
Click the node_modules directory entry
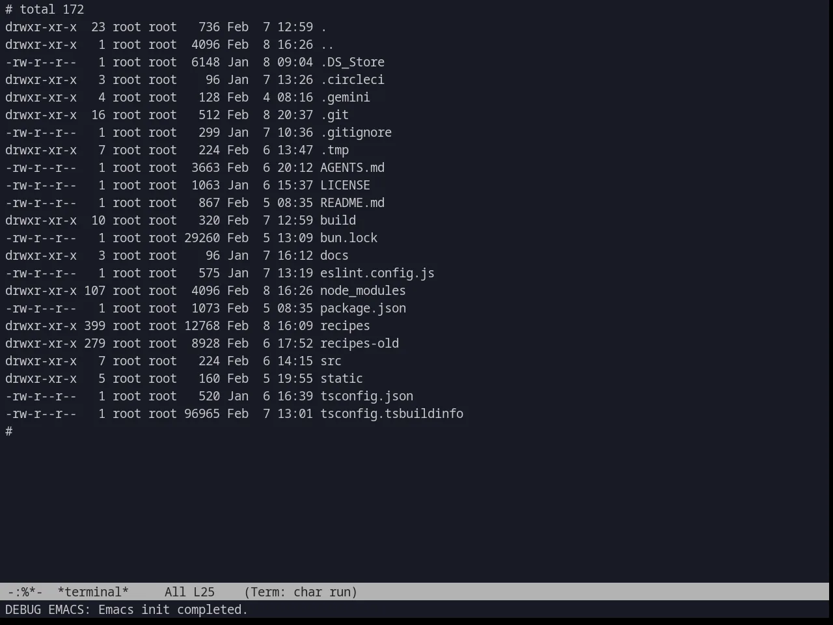(363, 290)
